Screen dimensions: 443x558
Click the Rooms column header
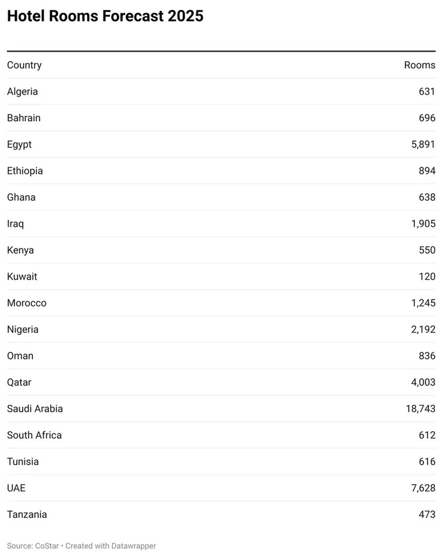coord(419,65)
